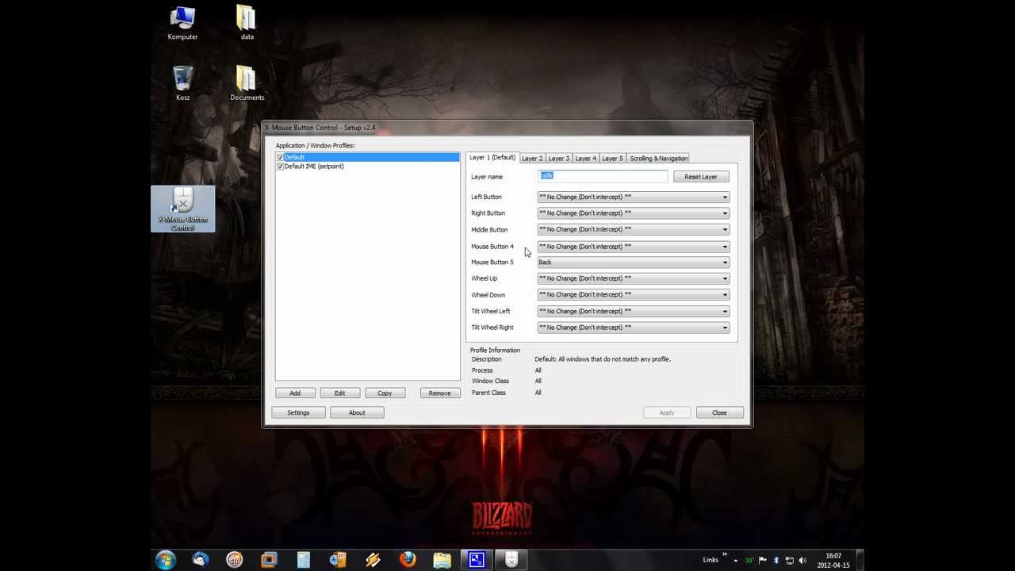Viewport: 1015px width, 571px height.
Task: Open the globe browser icon in the taskbar
Action: 234,560
